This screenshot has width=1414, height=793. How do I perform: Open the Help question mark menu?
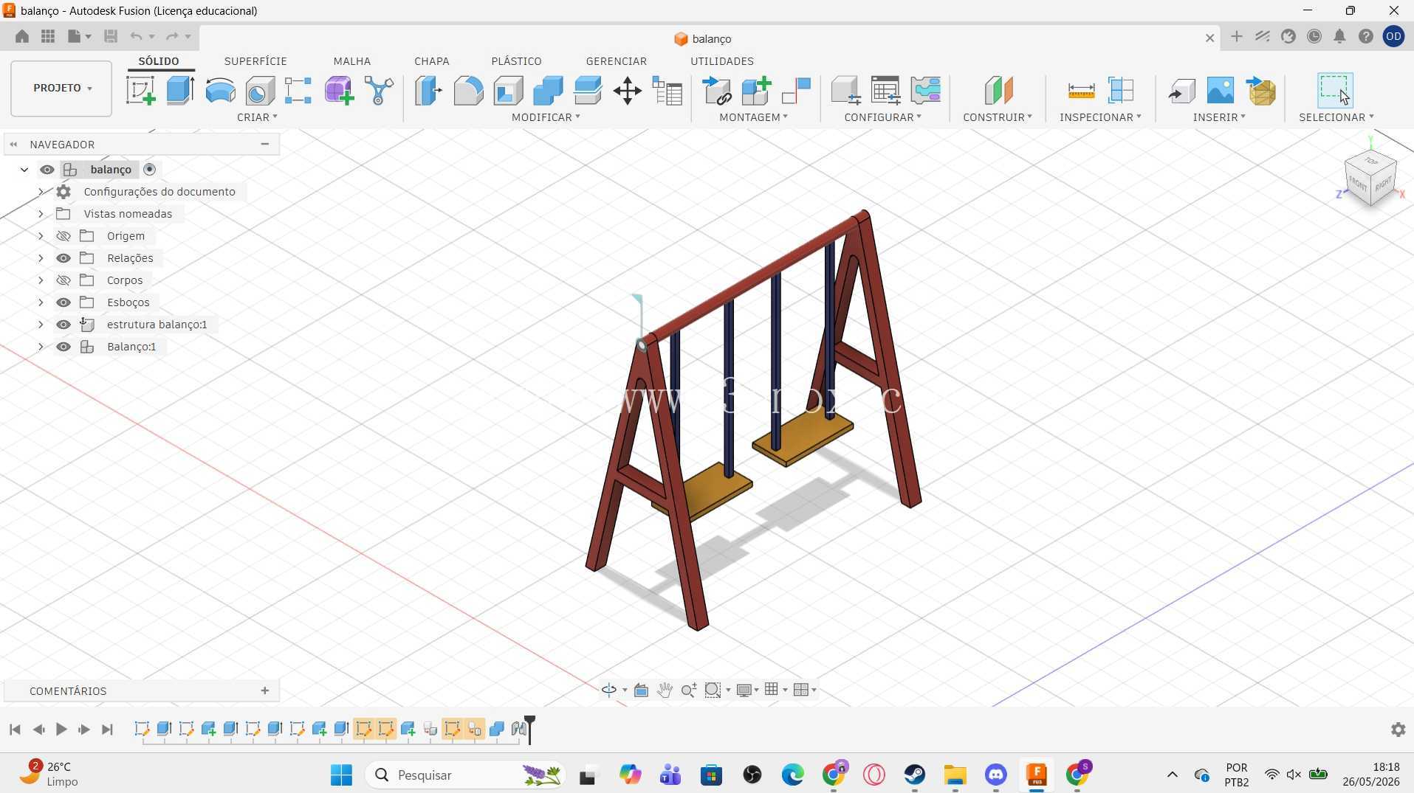click(x=1365, y=36)
